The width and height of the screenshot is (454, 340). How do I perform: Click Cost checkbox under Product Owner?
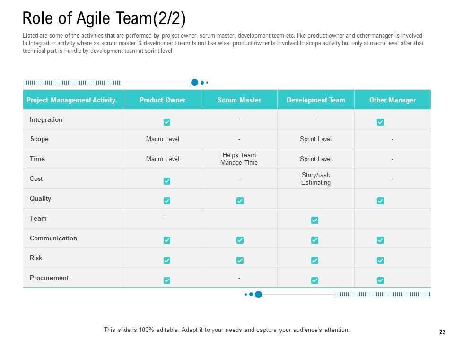tap(167, 181)
